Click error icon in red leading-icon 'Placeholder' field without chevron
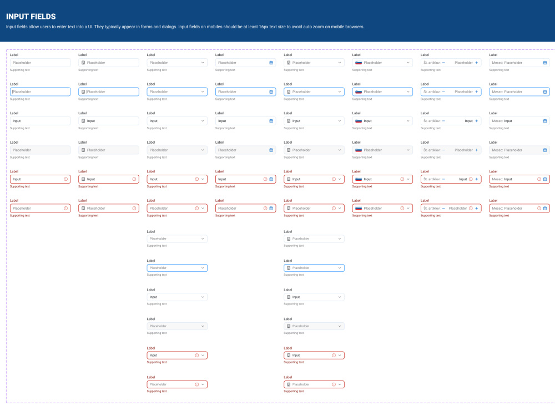Screen dimensions: 555x416 pos(134,209)
